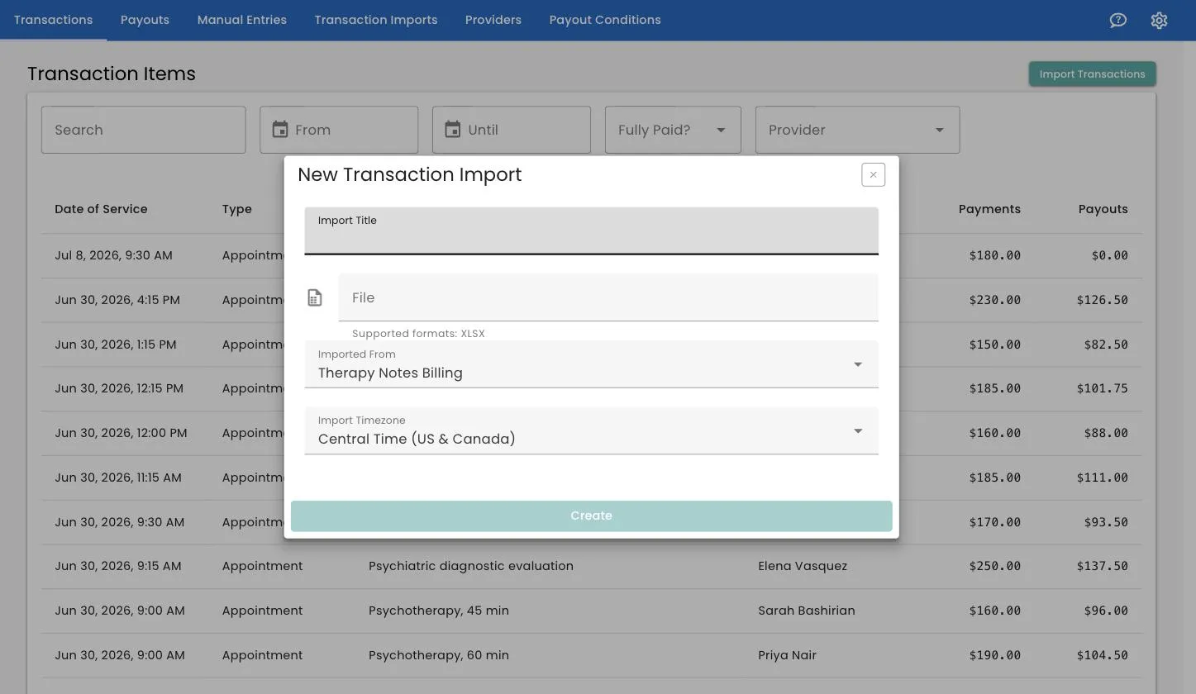Click provider Priya Nair

click(x=787, y=655)
